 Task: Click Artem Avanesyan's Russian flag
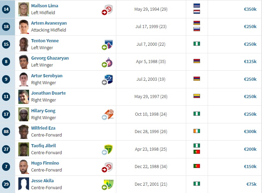[x=197, y=29]
